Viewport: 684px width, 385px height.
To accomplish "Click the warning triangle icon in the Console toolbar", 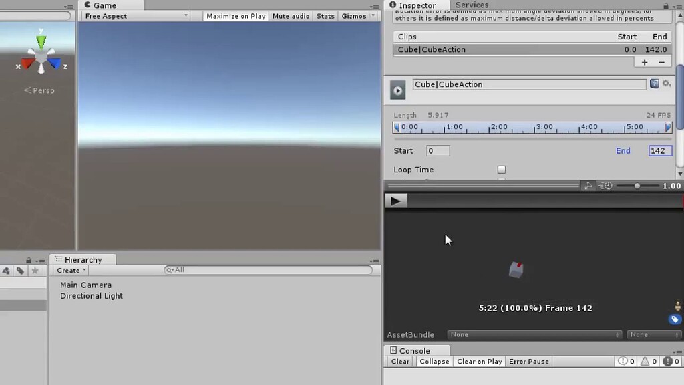I will (x=646, y=361).
